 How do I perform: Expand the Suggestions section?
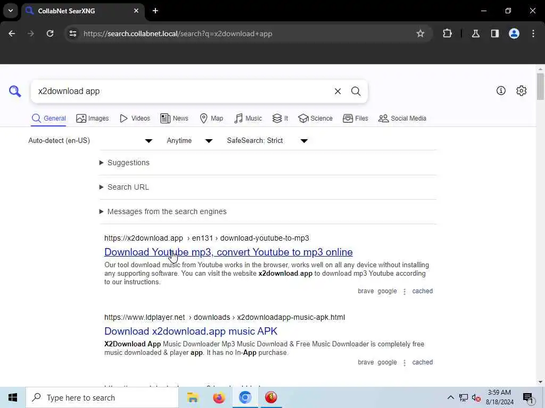[x=125, y=163]
